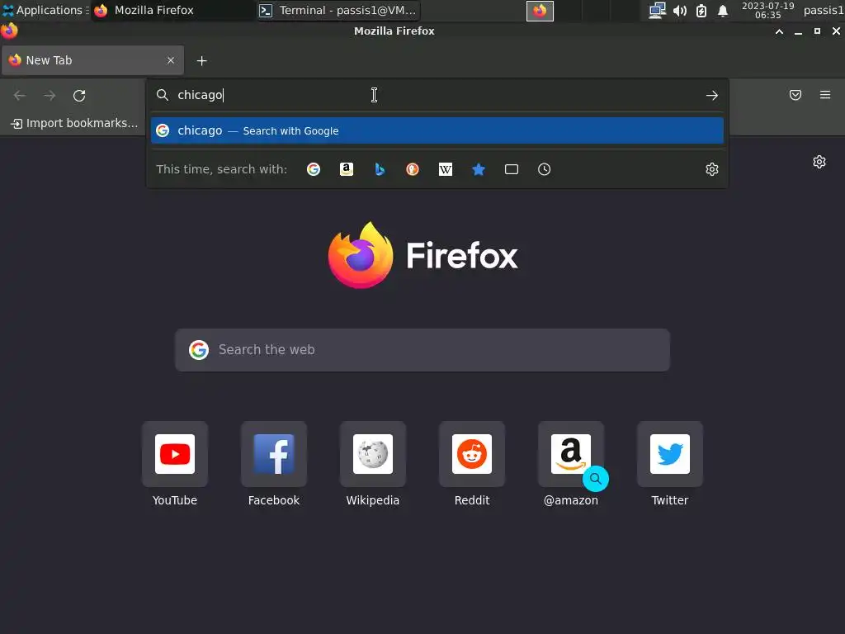Click the Firefox icon in the title bar
The image size is (845, 634).
pos(9,31)
